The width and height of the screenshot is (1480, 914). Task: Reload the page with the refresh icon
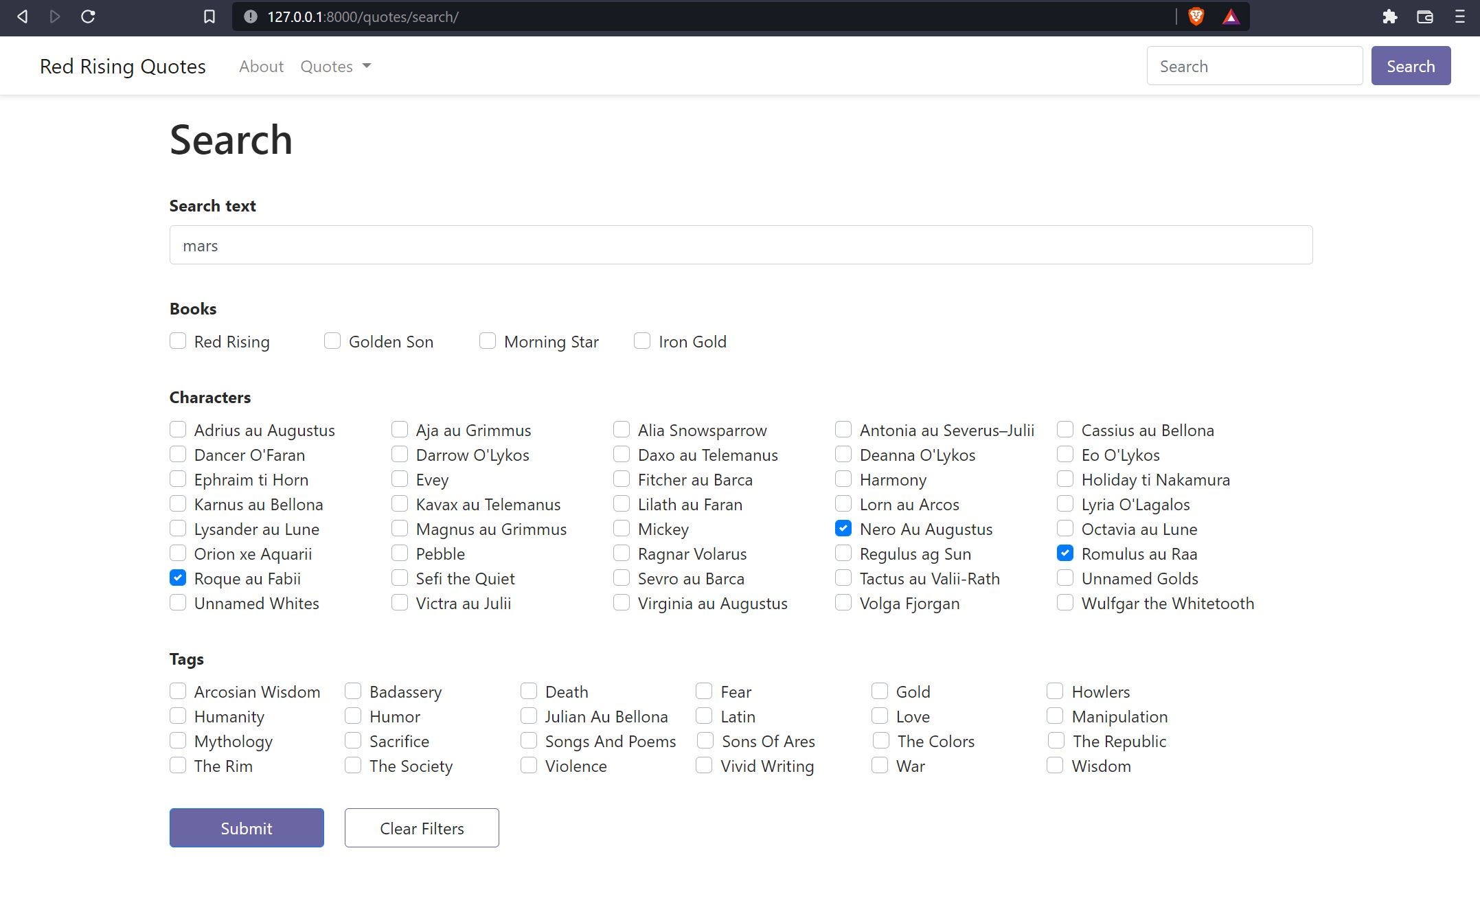coord(88,16)
